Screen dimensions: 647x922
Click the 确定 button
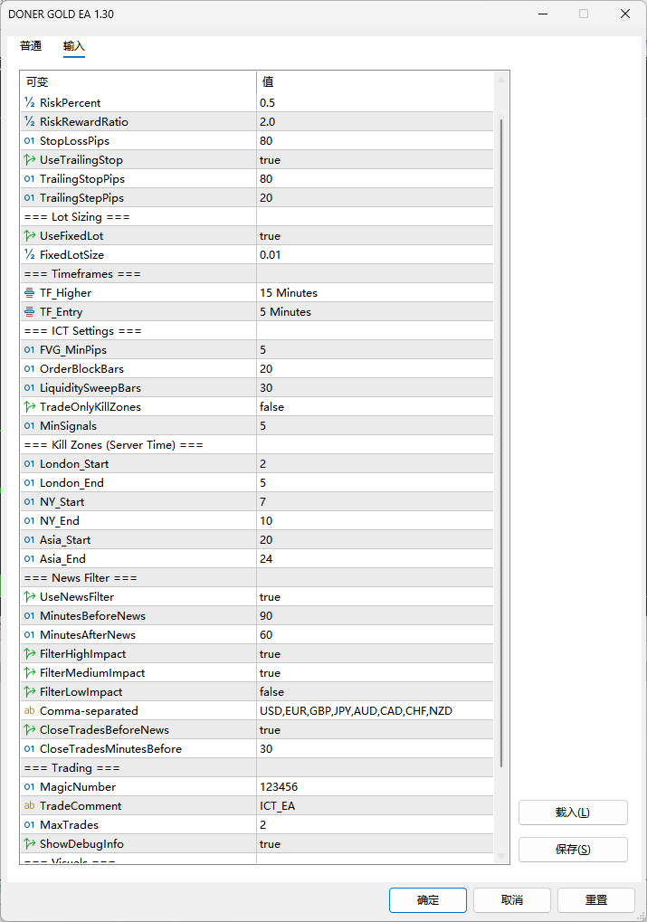pyautogui.click(x=428, y=900)
